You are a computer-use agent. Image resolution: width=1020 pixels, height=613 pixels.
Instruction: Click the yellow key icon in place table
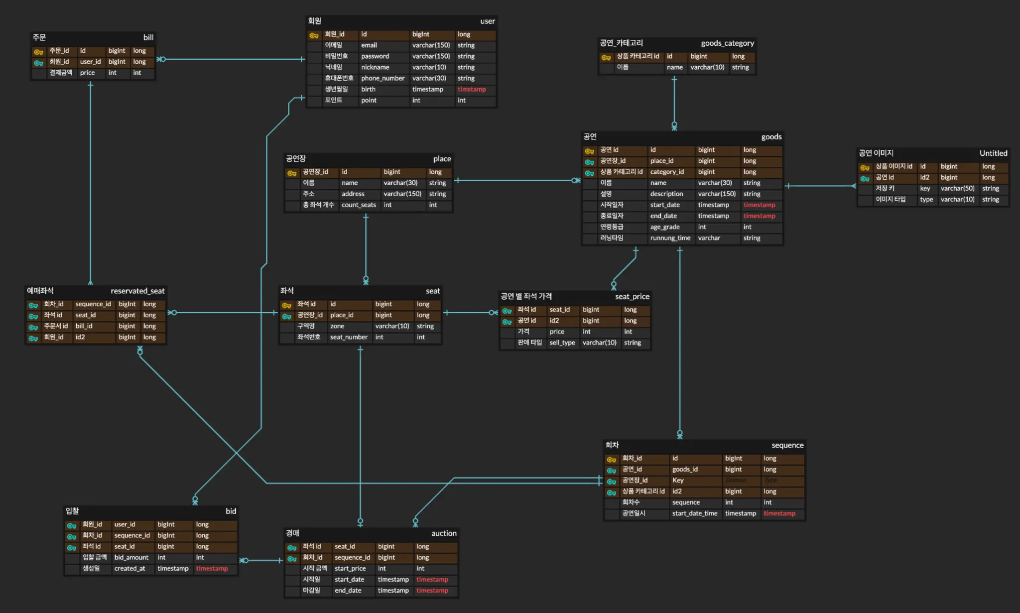coord(292,173)
